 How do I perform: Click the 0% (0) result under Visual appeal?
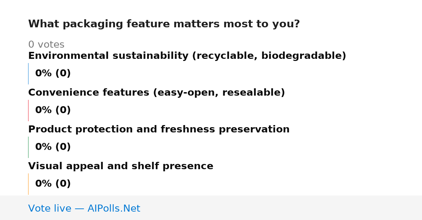(x=53, y=184)
